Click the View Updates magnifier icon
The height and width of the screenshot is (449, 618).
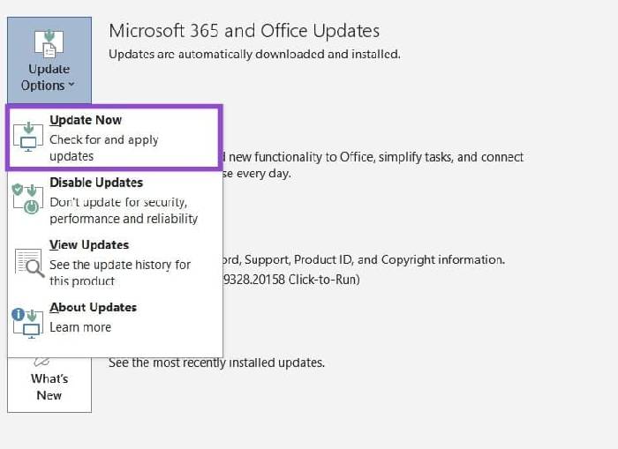[x=29, y=261]
